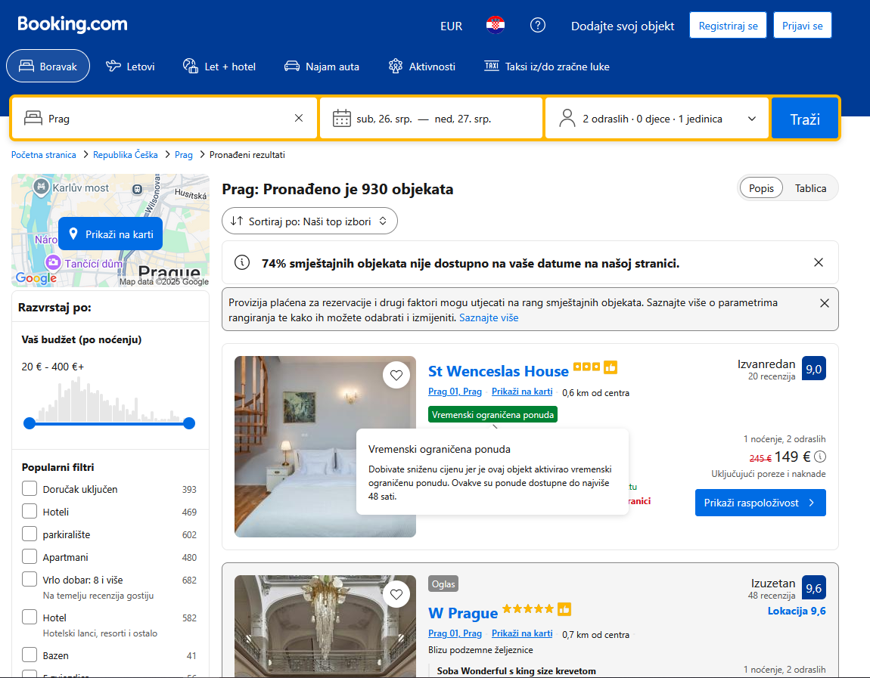Click W Prague five-star rating

(x=527, y=608)
